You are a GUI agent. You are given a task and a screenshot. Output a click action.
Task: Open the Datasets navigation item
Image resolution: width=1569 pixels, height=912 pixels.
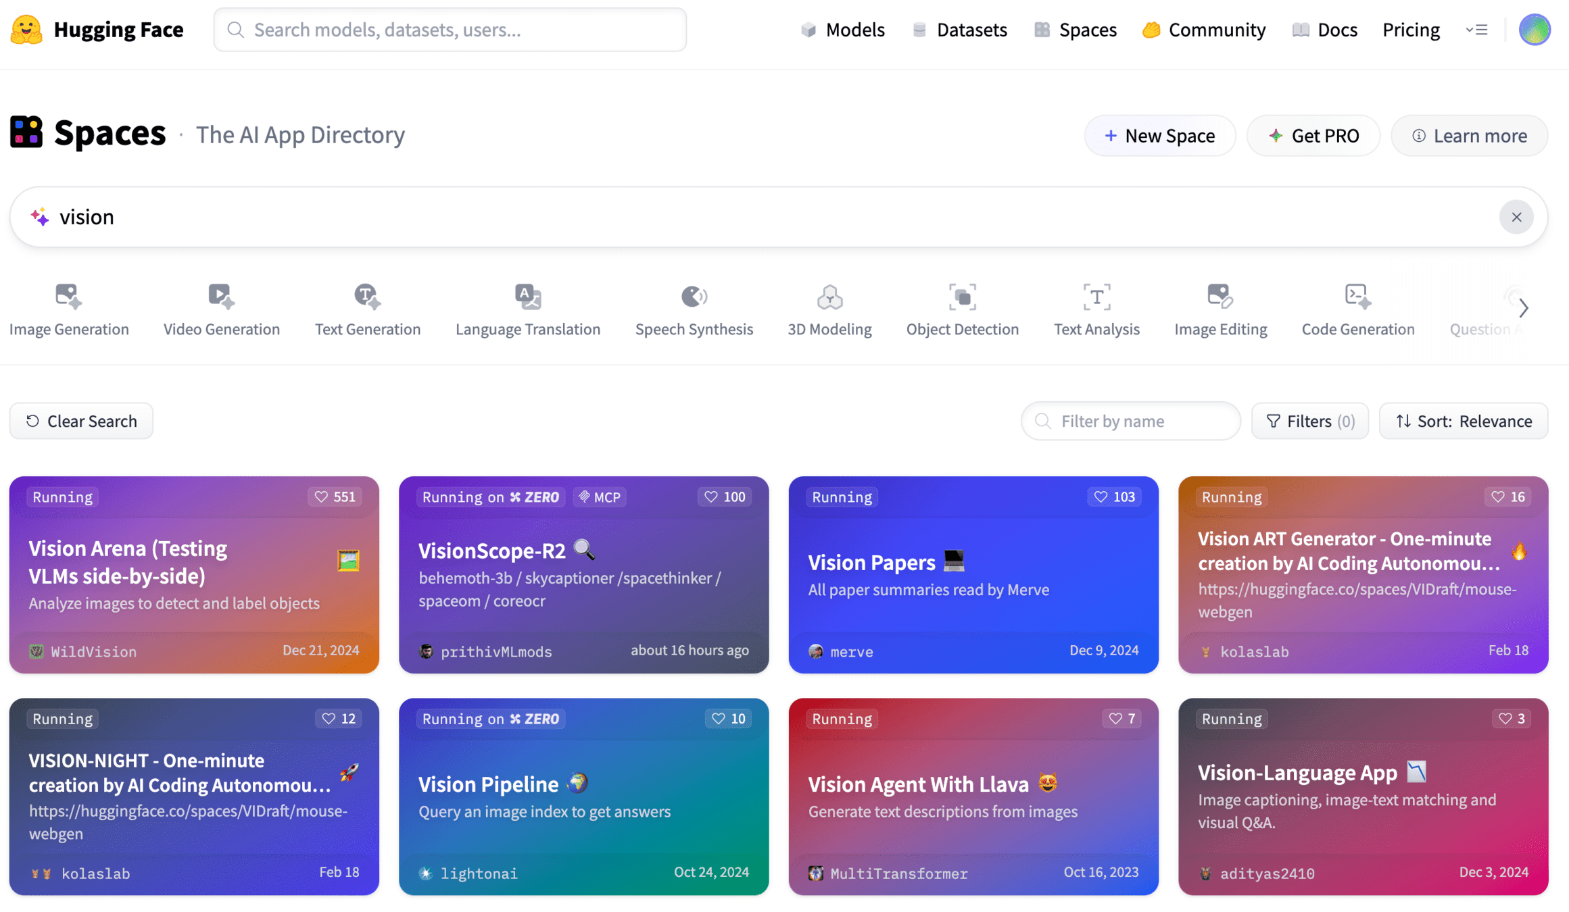pyautogui.click(x=959, y=30)
